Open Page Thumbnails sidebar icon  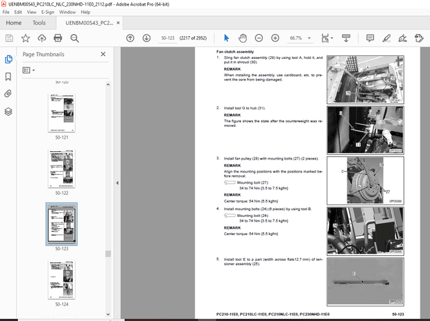(8, 59)
